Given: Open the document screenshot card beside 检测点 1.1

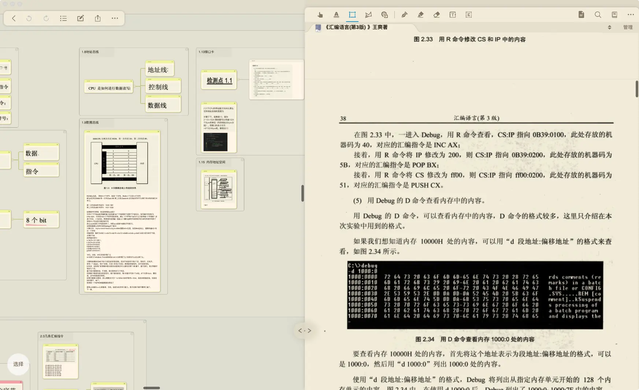Looking at the screenshot, I should click(276, 79).
